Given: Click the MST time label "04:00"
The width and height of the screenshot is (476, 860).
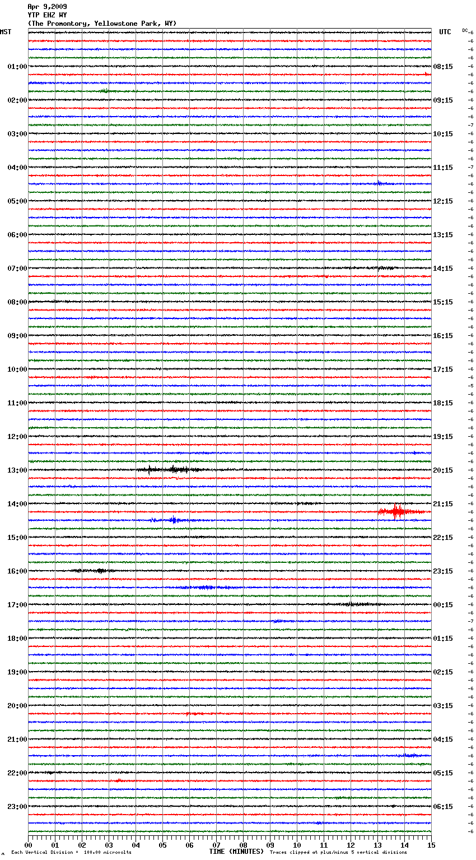Looking at the screenshot, I should (x=17, y=168).
